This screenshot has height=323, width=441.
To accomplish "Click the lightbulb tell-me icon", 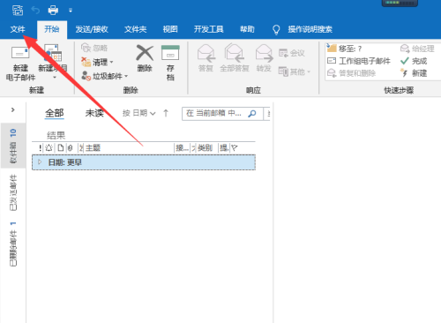I will coord(276,29).
